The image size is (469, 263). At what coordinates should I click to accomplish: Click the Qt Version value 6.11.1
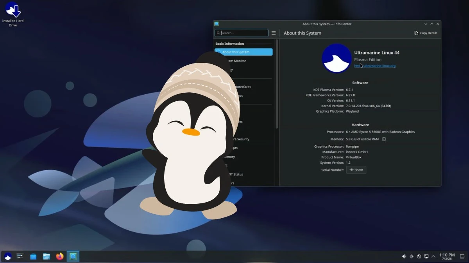click(x=351, y=101)
